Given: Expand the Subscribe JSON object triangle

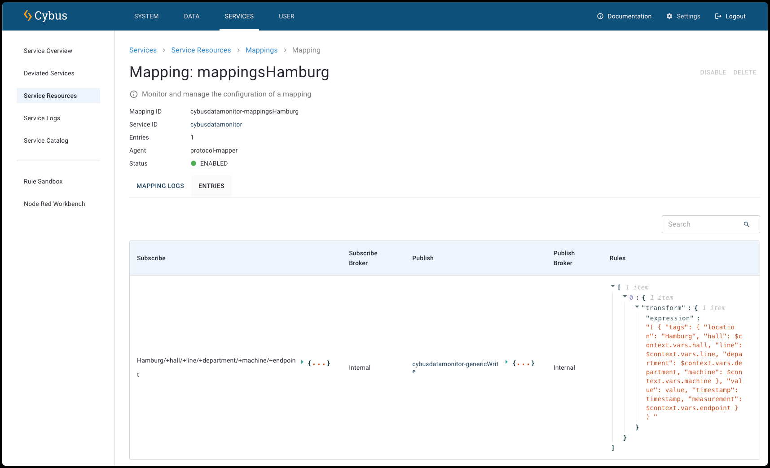Looking at the screenshot, I should 302,362.
